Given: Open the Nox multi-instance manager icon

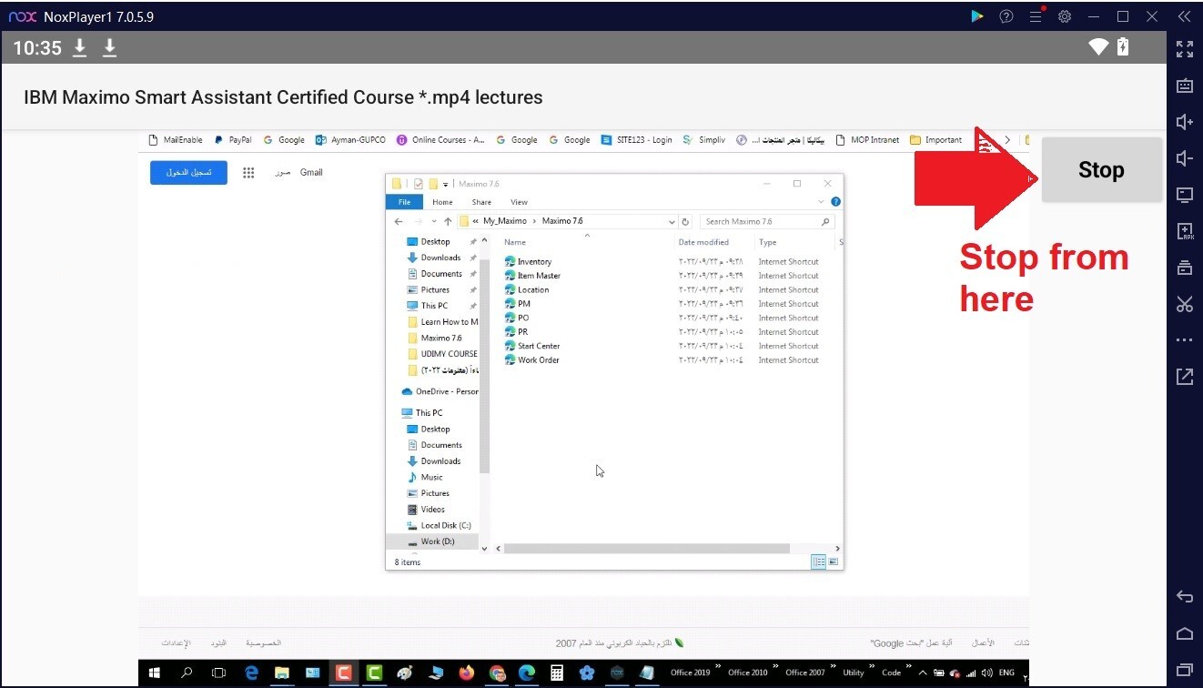Looking at the screenshot, I should (1184, 268).
